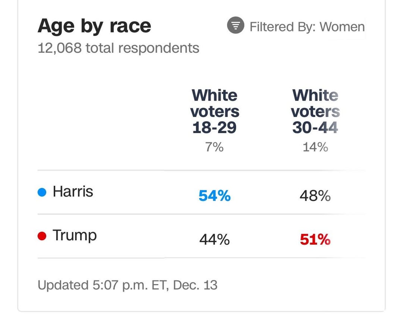Open the Filtered By: Women filter
Image resolution: width=403 pixels, height=330 pixels.
tap(296, 26)
